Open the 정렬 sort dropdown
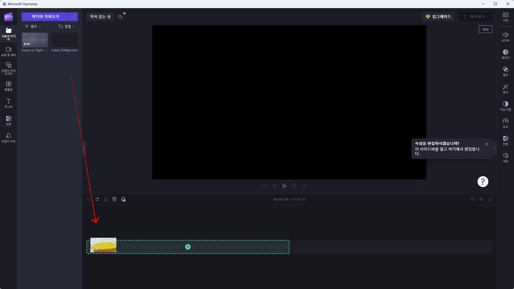 coord(66,26)
